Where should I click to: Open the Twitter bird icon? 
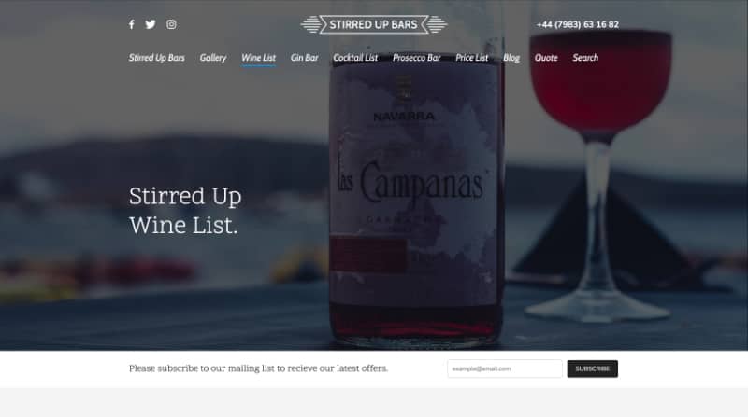[x=151, y=24]
